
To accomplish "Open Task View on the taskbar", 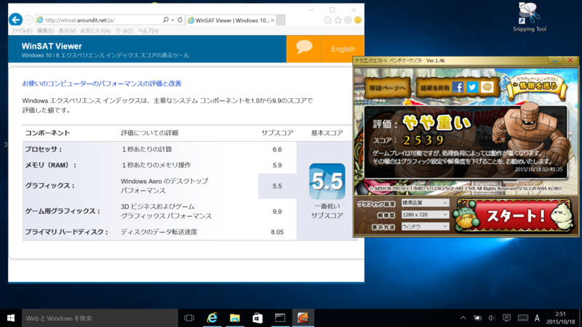I will 189,318.
